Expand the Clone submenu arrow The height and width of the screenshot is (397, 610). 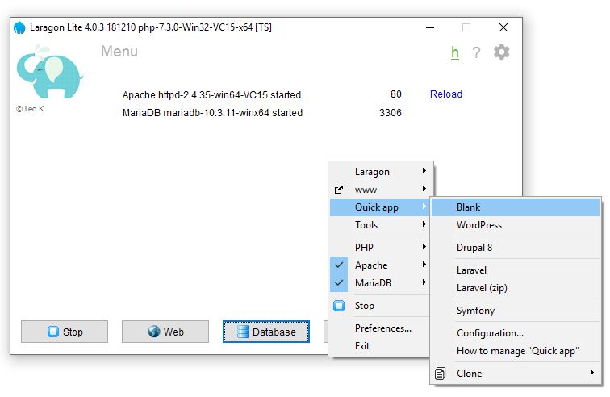point(592,373)
